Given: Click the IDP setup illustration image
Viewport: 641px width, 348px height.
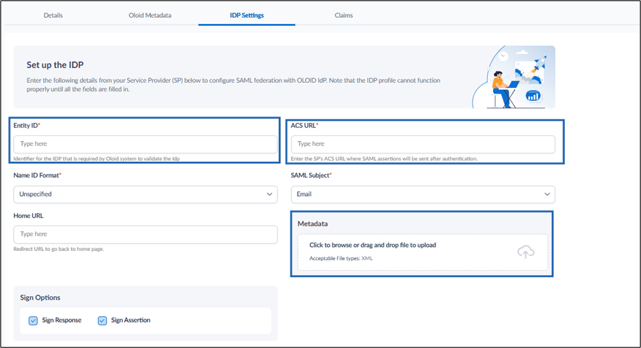Looking at the screenshot, I should (x=513, y=77).
